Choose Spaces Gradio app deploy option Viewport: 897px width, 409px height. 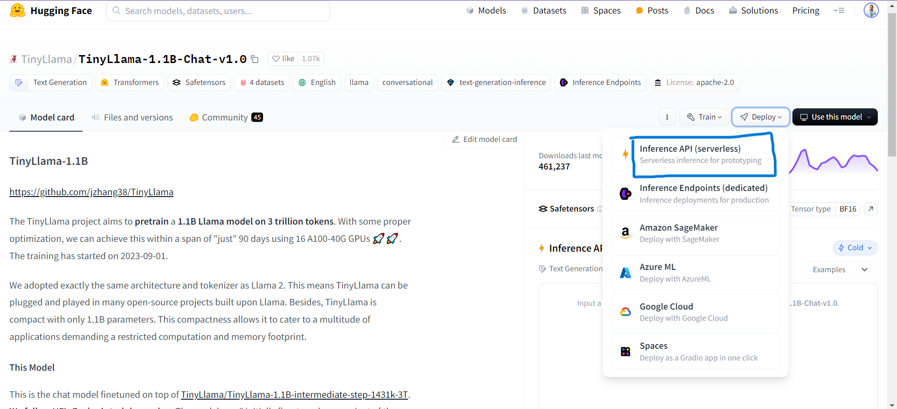click(x=695, y=352)
